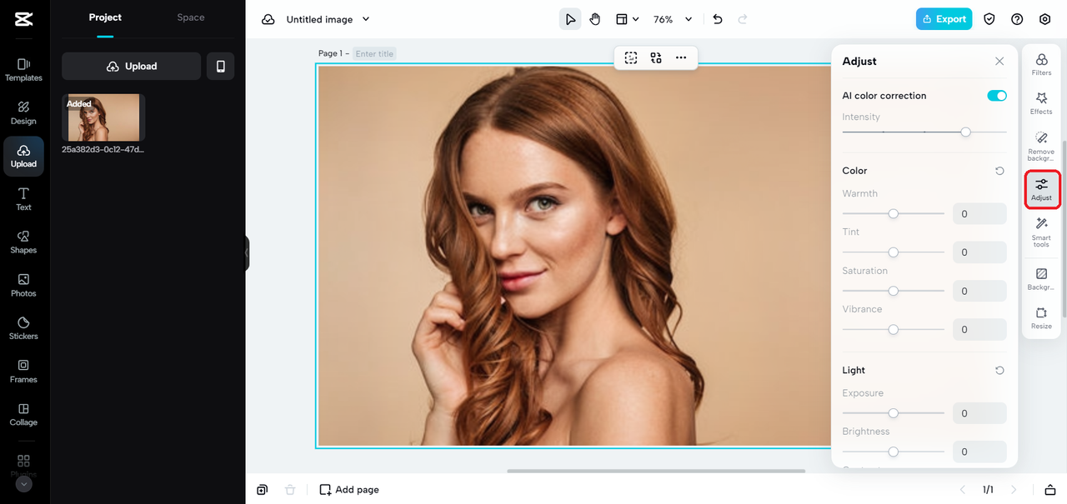Open the Collage sidebar panel
The height and width of the screenshot is (504, 1067).
point(23,415)
